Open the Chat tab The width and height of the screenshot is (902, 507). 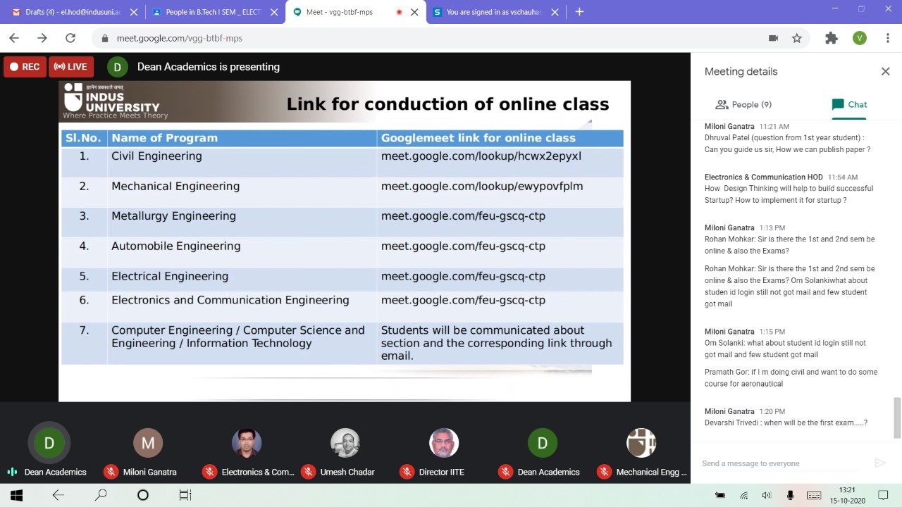point(849,104)
